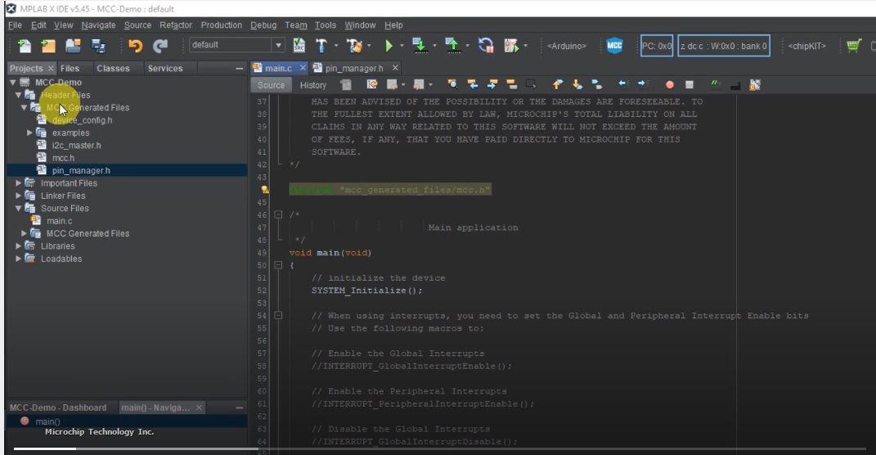Click the New File icon
Image resolution: width=876 pixels, height=455 pixels.
click(x=25, y=46)
